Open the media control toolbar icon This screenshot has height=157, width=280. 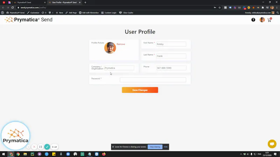(267, 8)
